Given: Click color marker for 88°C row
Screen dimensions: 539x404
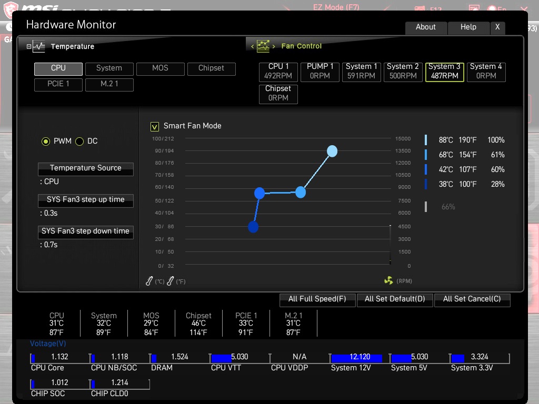Looking at the screenshot, I should point(426,140).
